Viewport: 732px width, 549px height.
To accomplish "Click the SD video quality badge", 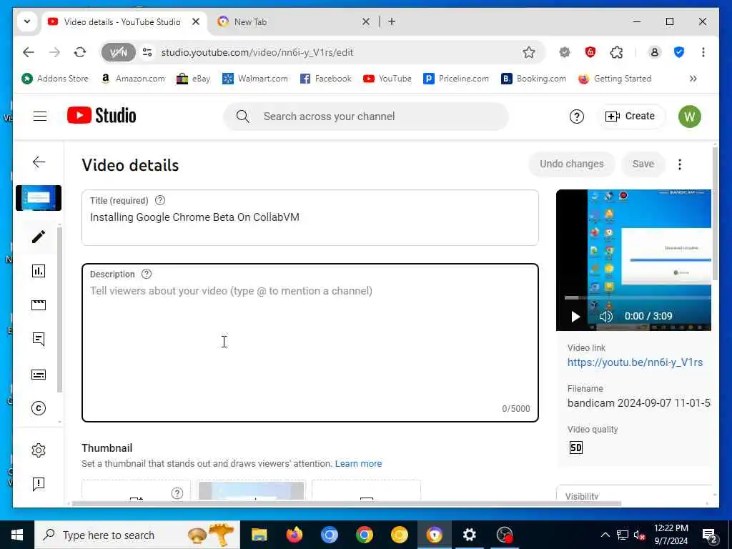I will (x=576, y=447).
